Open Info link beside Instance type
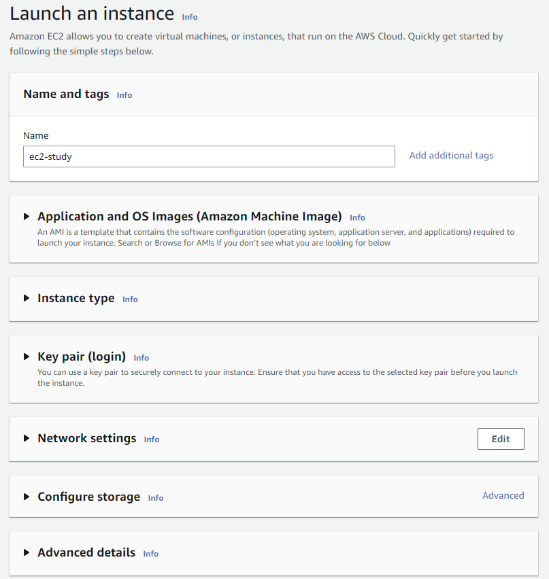The width and height of the screenshot is (549, 579). (130, 299)
